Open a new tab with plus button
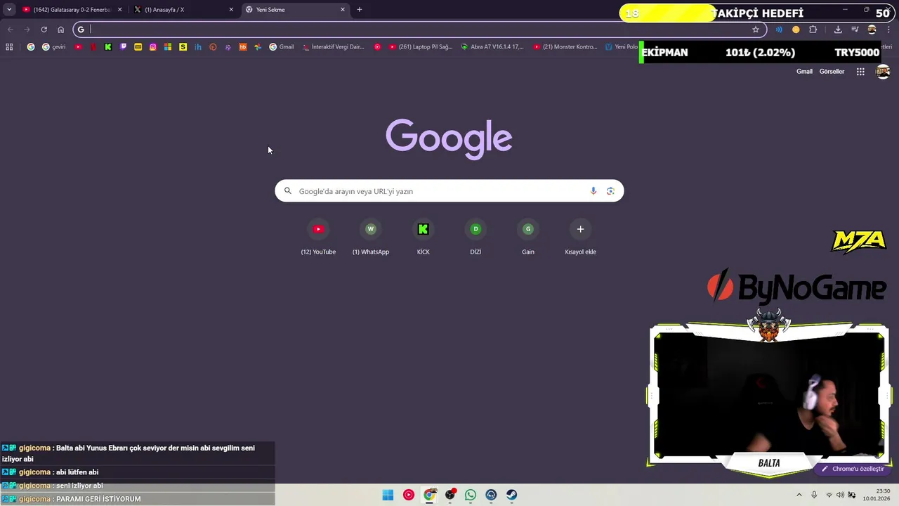The image size is (899, 506). click(x=360, y=10)
